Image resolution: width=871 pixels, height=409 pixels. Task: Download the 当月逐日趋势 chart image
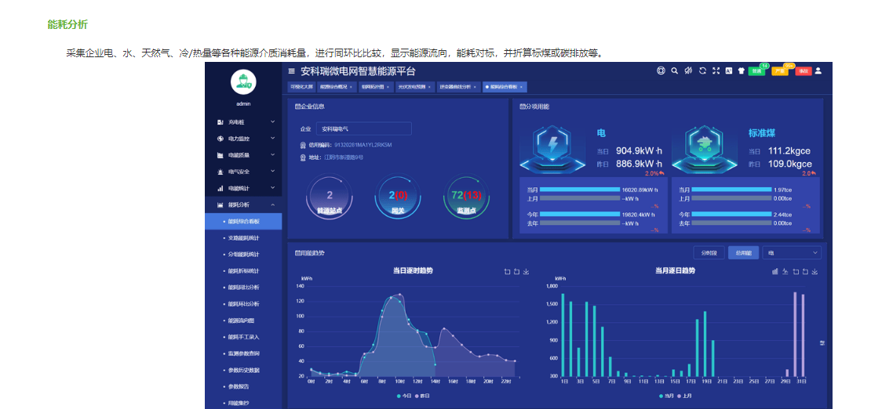tap(815, 272)
